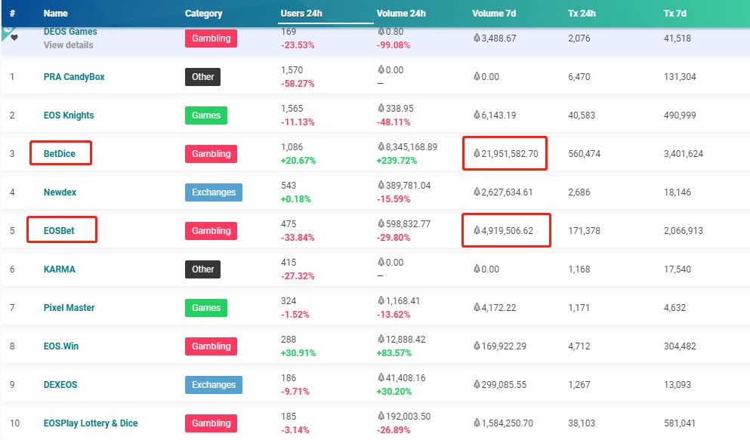The image size is (750, 440).
Task: Select Newdex Volume 24h value 389,781.04
Action: click(x=404, y=186)
